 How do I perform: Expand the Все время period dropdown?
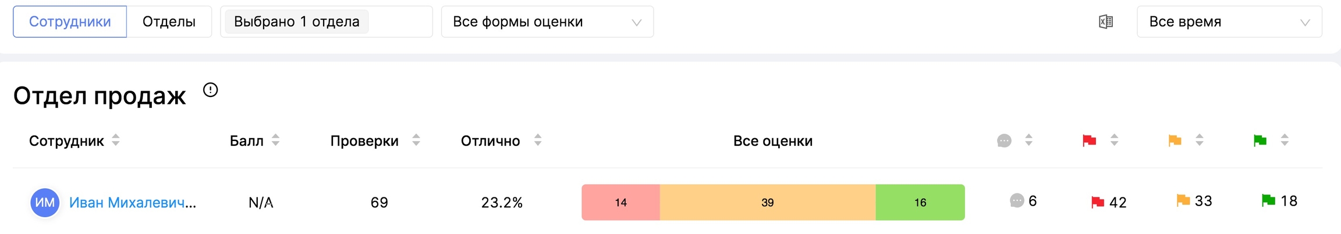(x=1229, y=22)
